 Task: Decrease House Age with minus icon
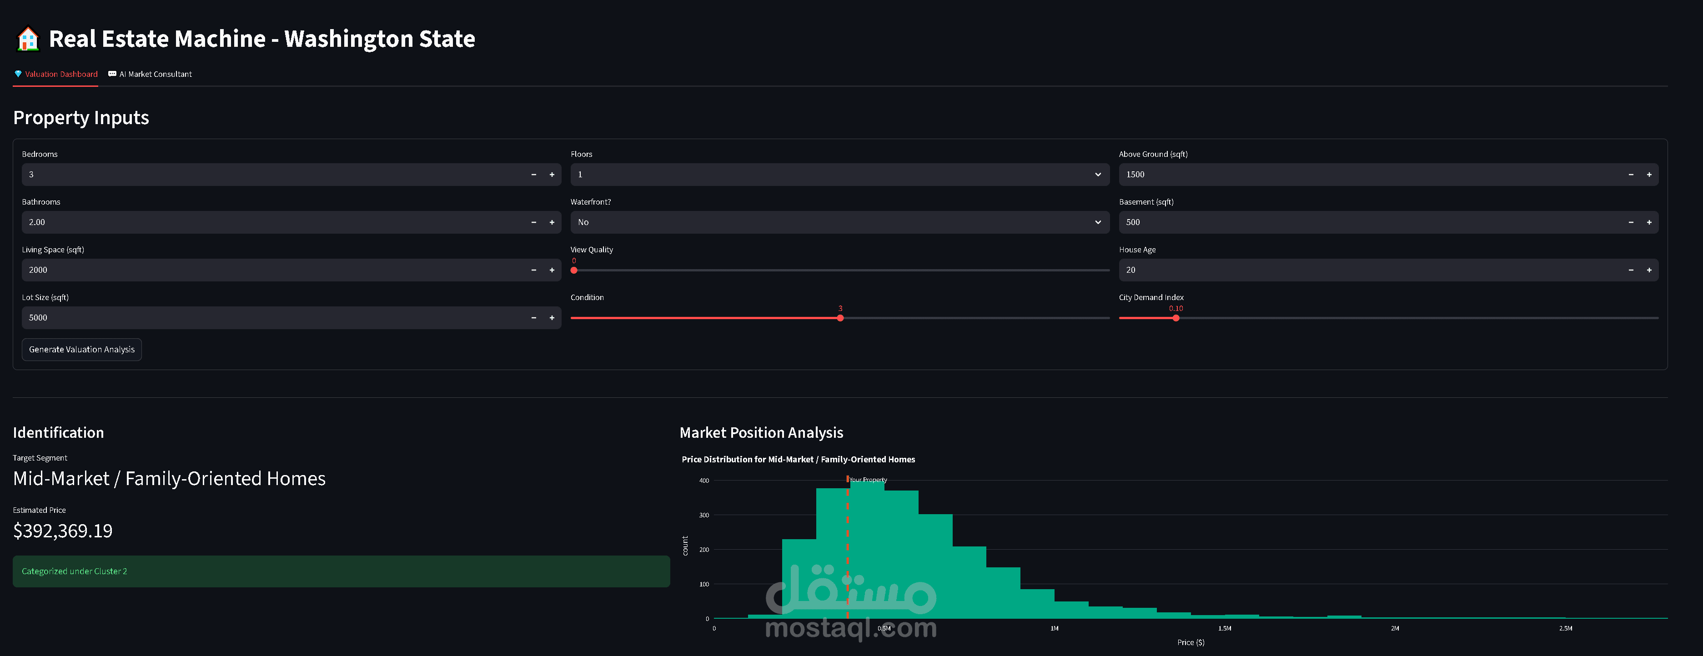coord(1631,270)
